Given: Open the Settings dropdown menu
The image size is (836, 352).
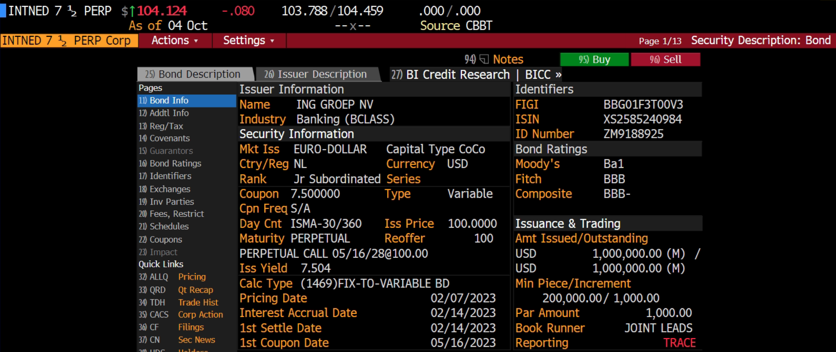Looking at the screenshot, I should click(x=249, y=40).
